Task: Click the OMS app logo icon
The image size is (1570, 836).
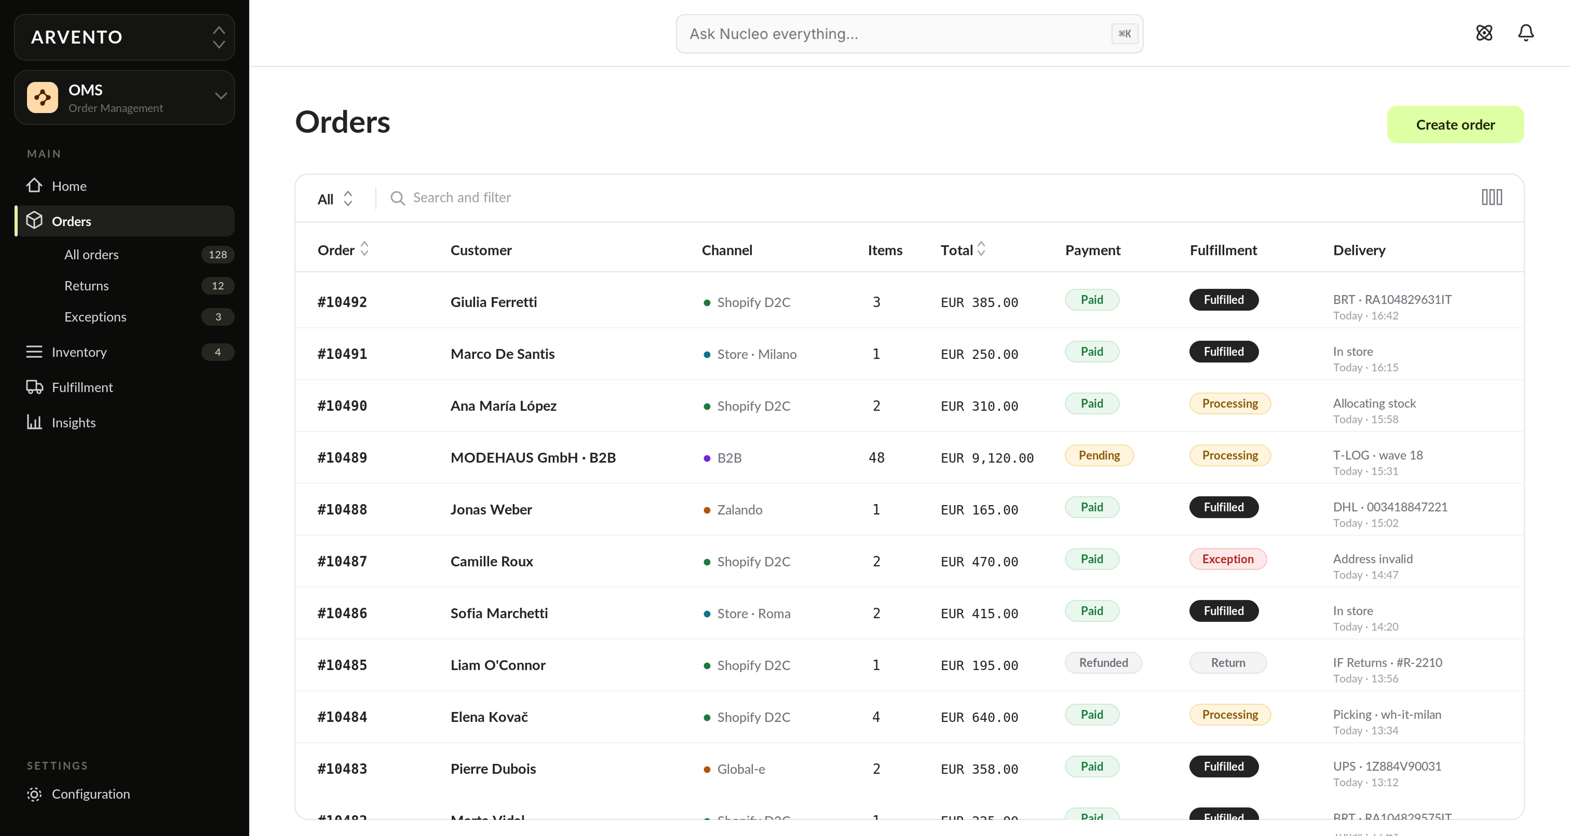Action: click(x=42, y=97)
